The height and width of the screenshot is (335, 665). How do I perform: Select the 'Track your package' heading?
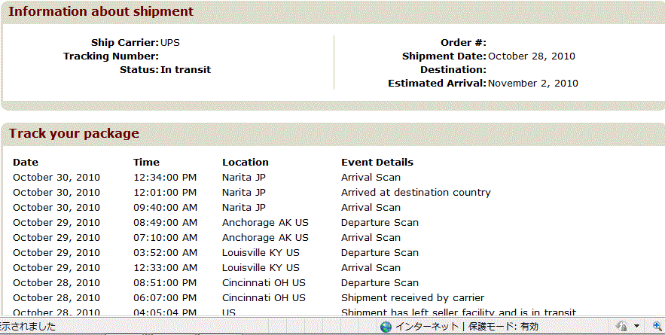coord(75,133)
